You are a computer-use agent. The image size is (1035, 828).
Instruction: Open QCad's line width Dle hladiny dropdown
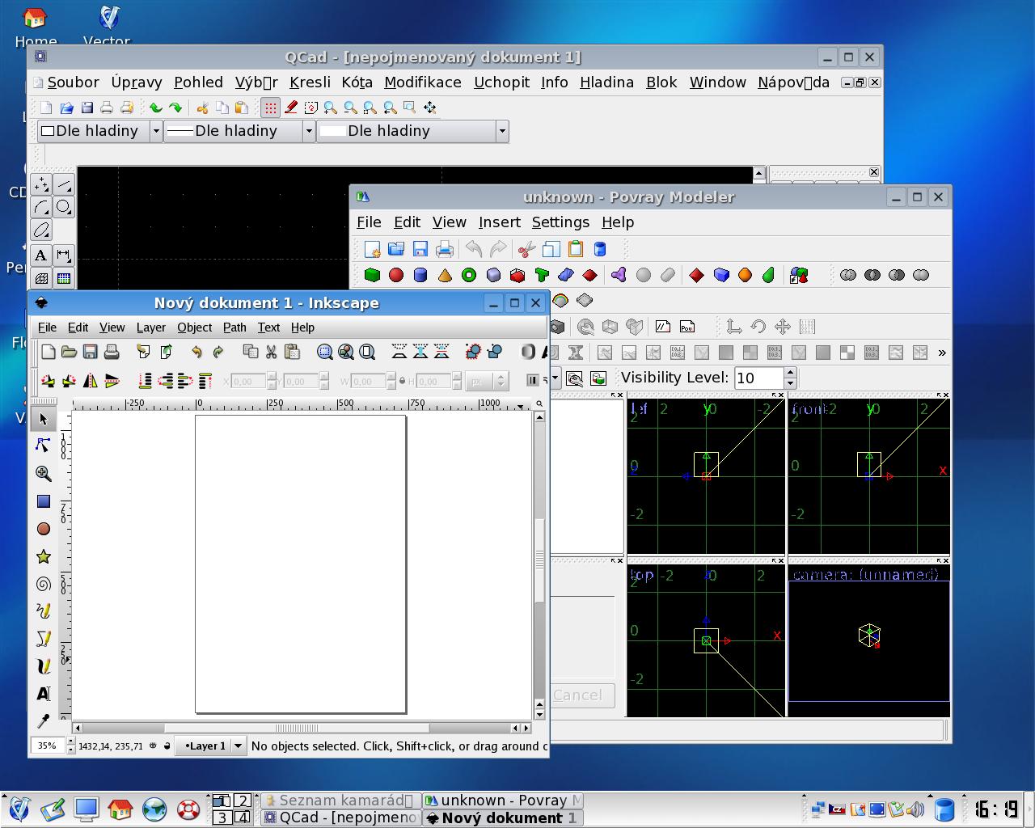tap(239, 131)
